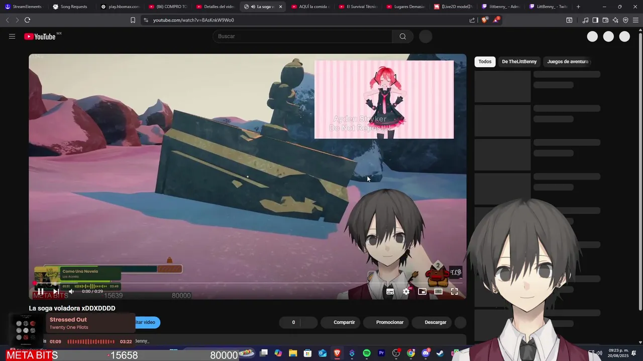Open Brave Shields lion icon

click(484, 20)
